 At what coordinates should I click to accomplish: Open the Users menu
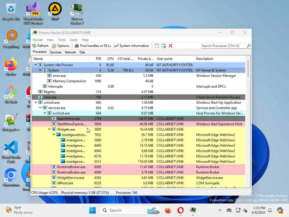point(74,40)
